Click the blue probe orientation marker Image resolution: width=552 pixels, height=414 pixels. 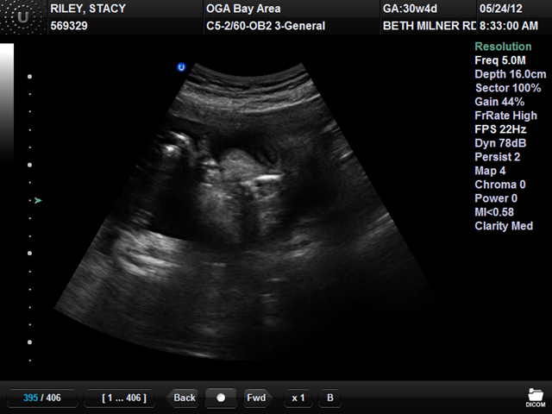pyautogui.click(x=181, y=67)
